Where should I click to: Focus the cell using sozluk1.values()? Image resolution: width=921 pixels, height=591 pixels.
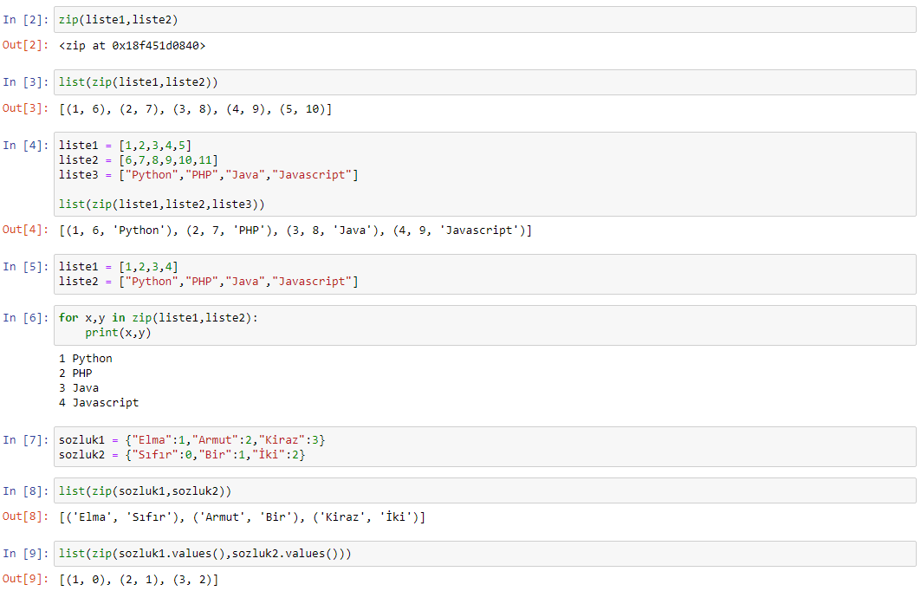[x=484, y=554]
